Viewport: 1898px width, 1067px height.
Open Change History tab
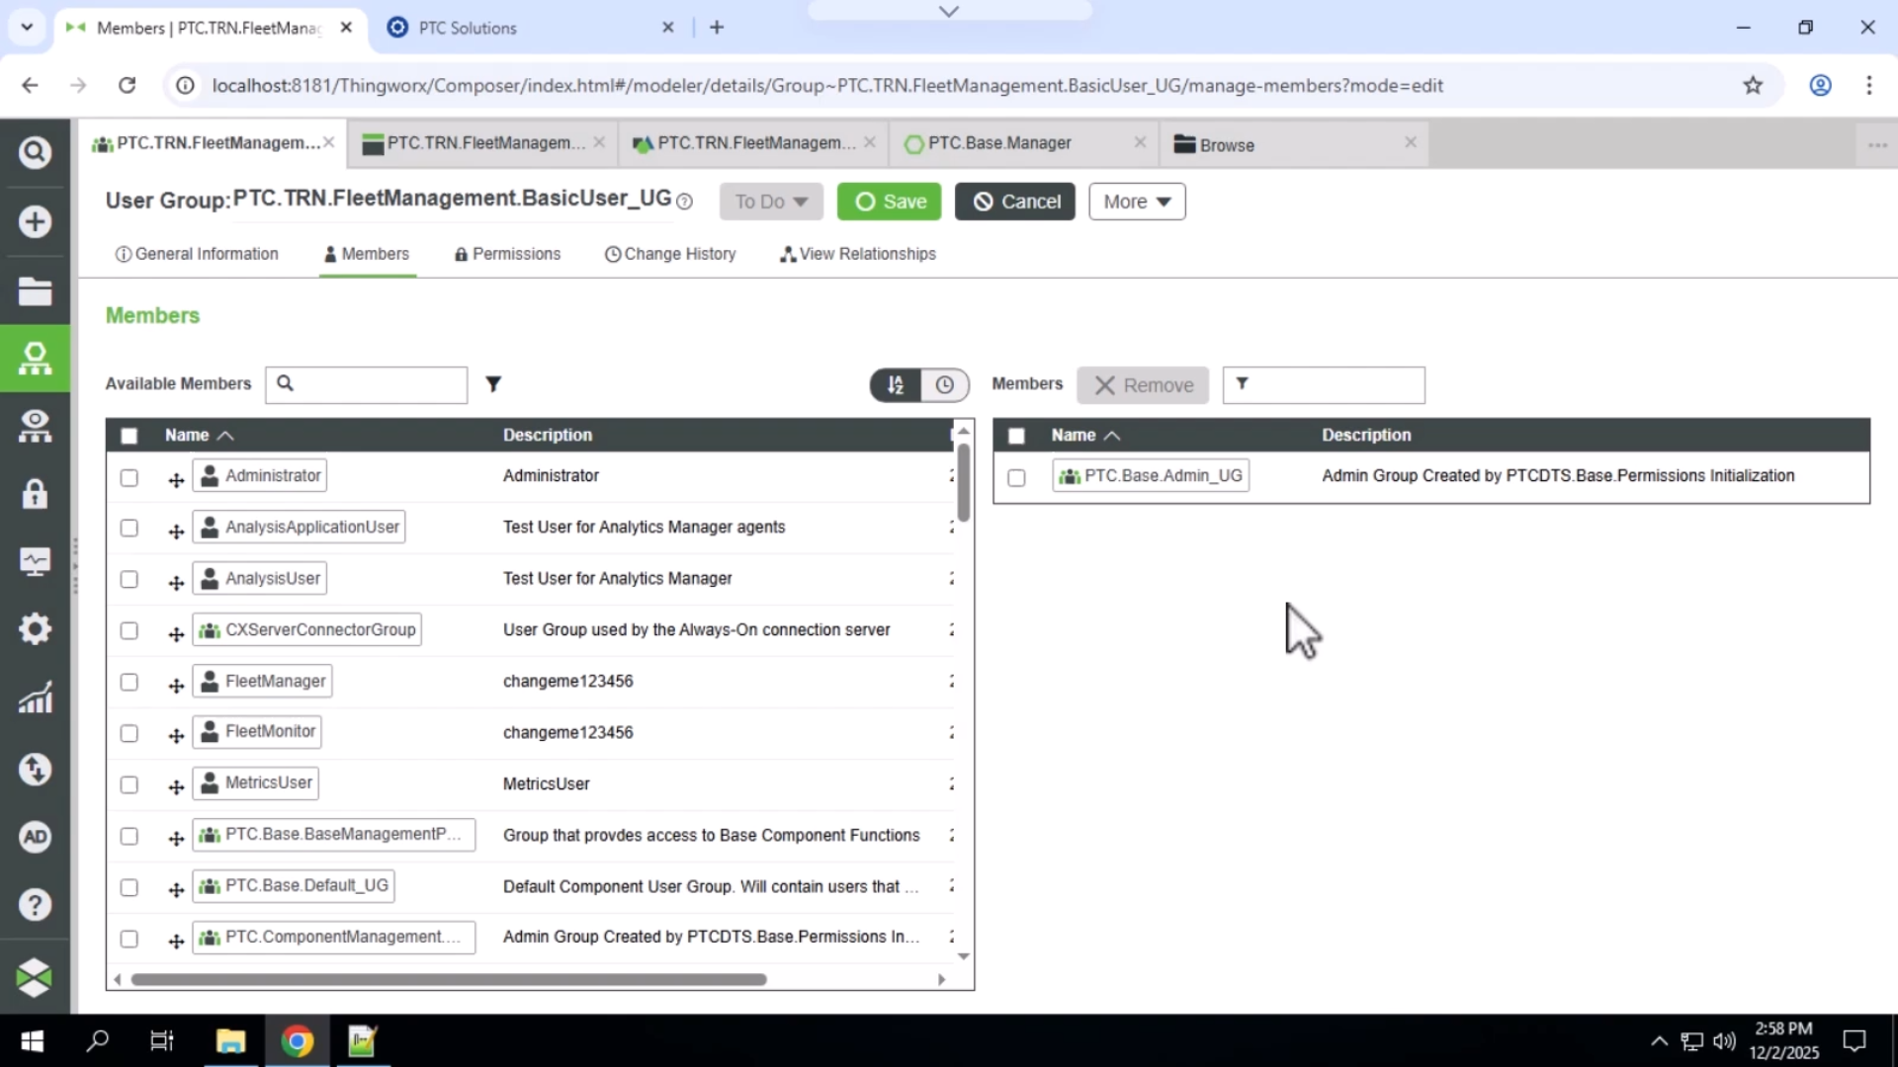pyautogui.click(x=670, y=254)
